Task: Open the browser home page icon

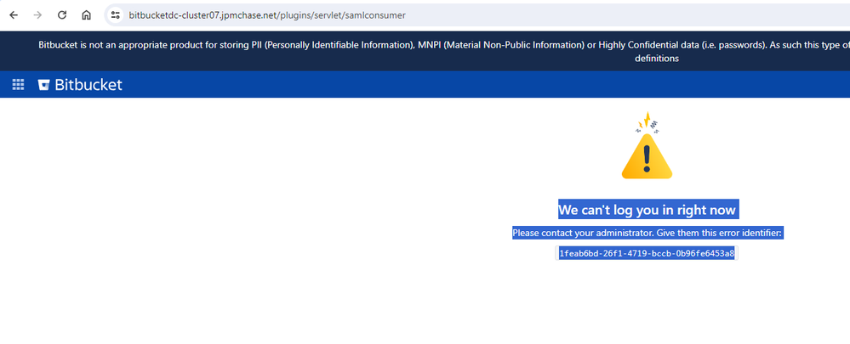Action: pos(86,15)
